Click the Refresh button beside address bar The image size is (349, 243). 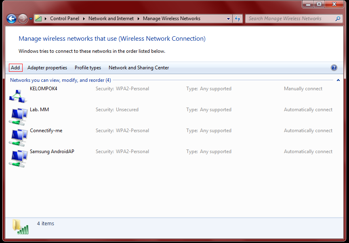pyautogui.click(x=238, y=19)
